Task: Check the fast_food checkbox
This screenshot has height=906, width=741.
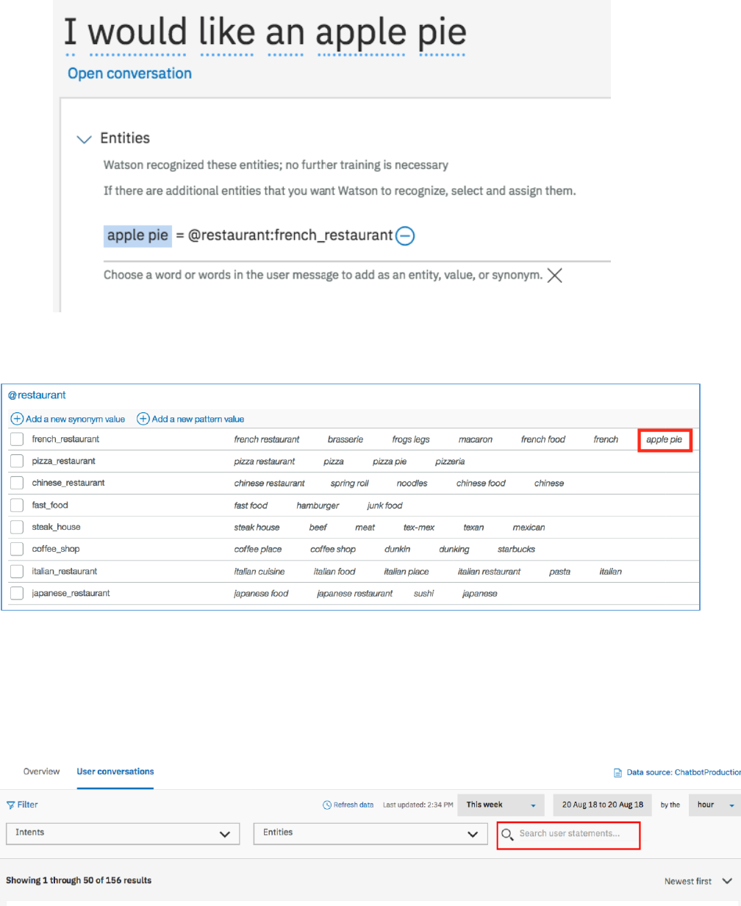Action: coord(17,506)
